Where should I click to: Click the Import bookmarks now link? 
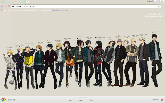point(60,10)
